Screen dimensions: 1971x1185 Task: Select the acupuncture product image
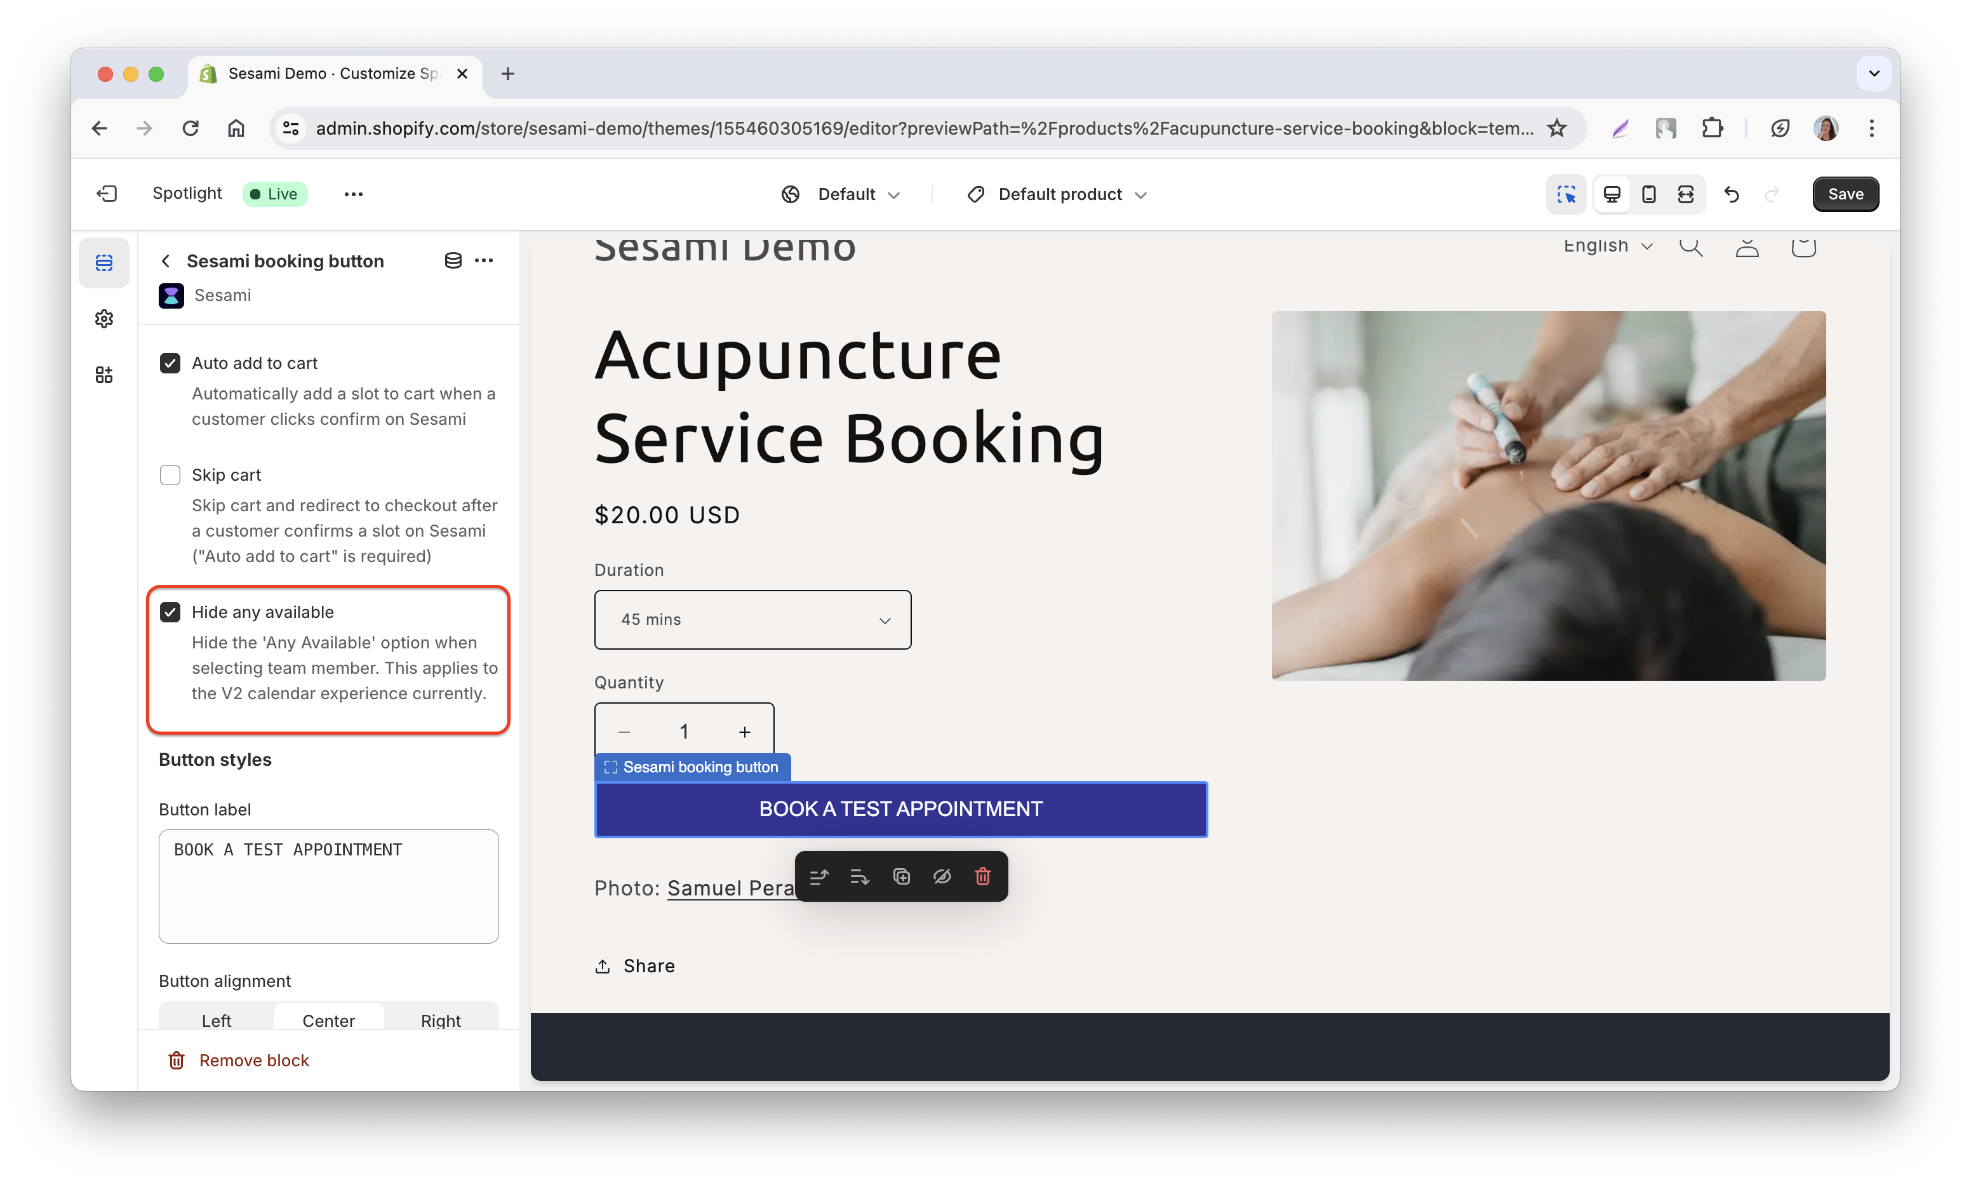(1548, 496)
